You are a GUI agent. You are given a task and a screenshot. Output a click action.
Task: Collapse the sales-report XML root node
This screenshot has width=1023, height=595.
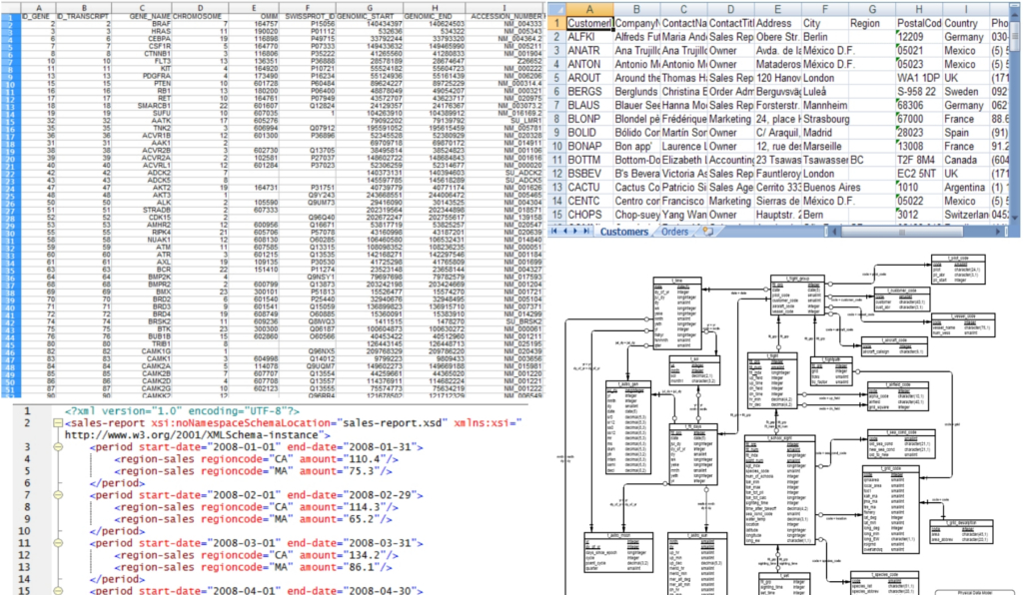[56, 423]
